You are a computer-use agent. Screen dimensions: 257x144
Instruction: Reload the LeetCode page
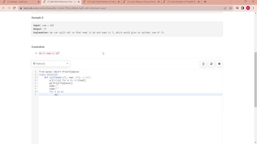click(14, 8)
